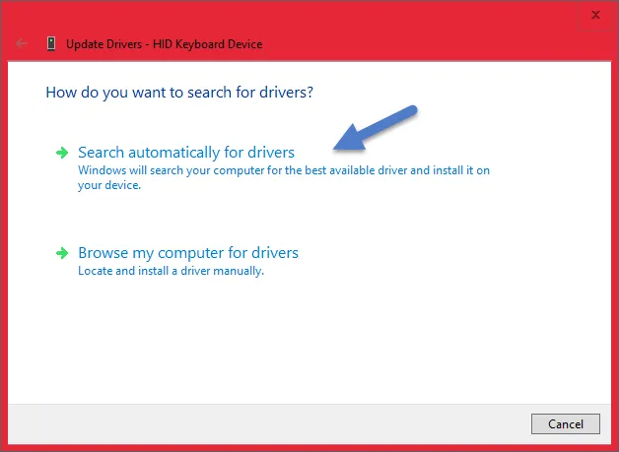The height and width of the screenshot is (452, 619).
Task: Click 'Locate and install a driver manually.' text
Action: coord(171,271)
